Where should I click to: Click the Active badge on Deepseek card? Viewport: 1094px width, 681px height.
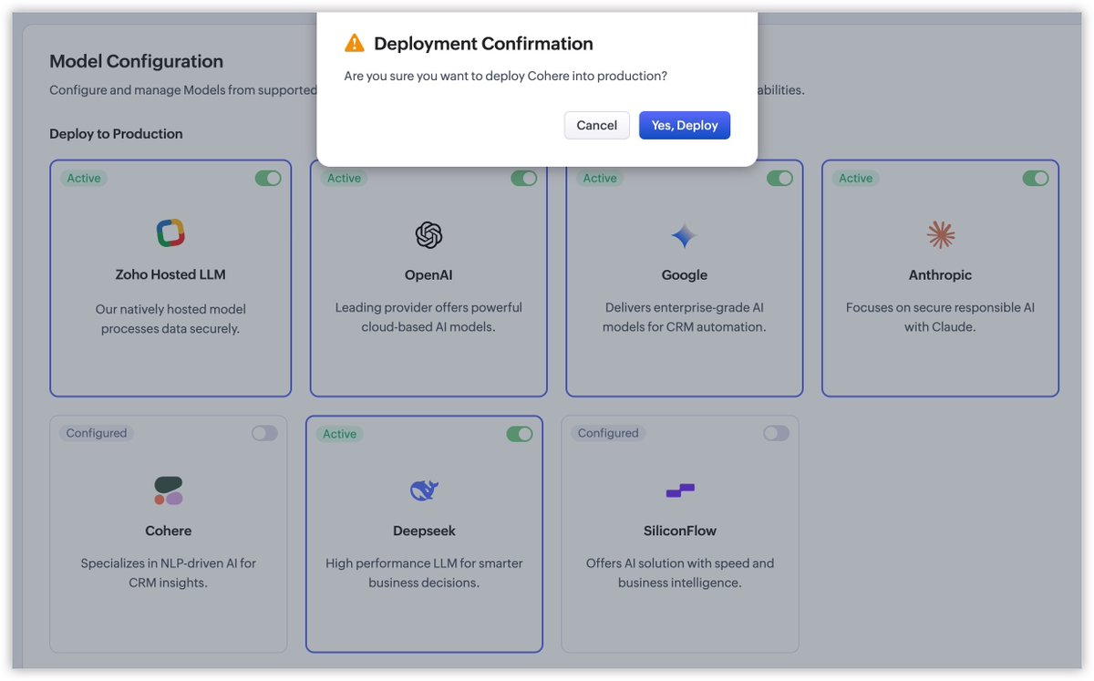click(x=340, y=434)
